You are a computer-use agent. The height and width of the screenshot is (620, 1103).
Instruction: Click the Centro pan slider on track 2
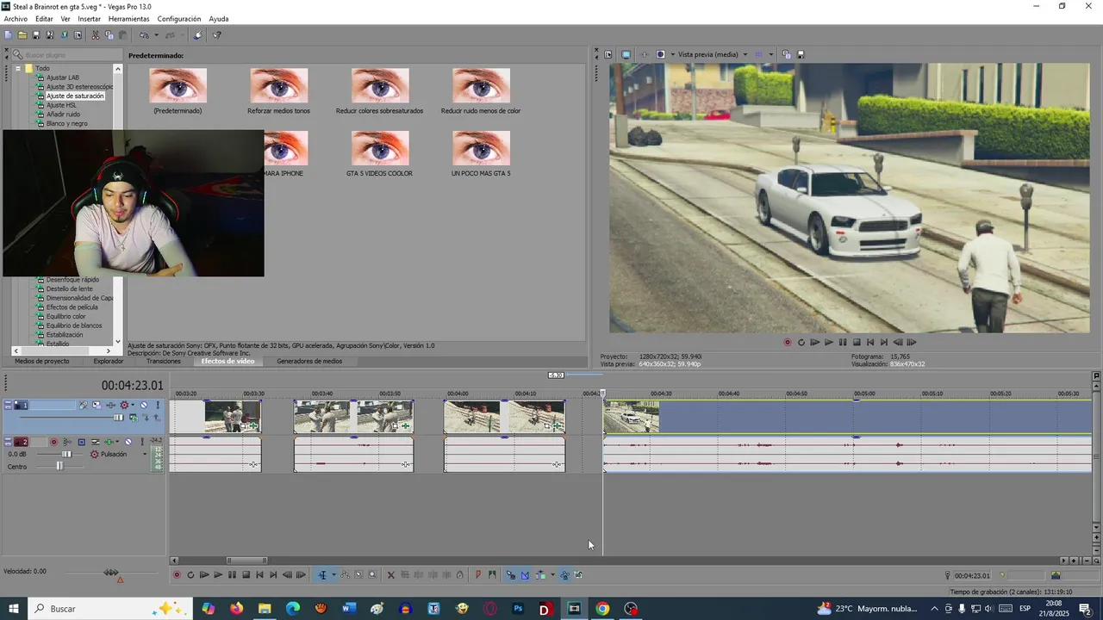[59, 467]
